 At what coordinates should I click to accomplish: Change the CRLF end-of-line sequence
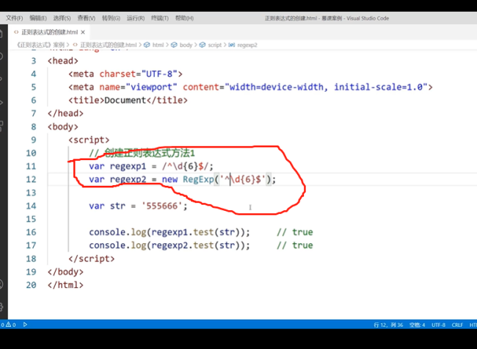[x=457, y=325]
